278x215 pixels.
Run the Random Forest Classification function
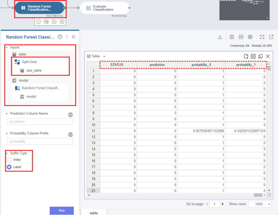coord(61,211)
